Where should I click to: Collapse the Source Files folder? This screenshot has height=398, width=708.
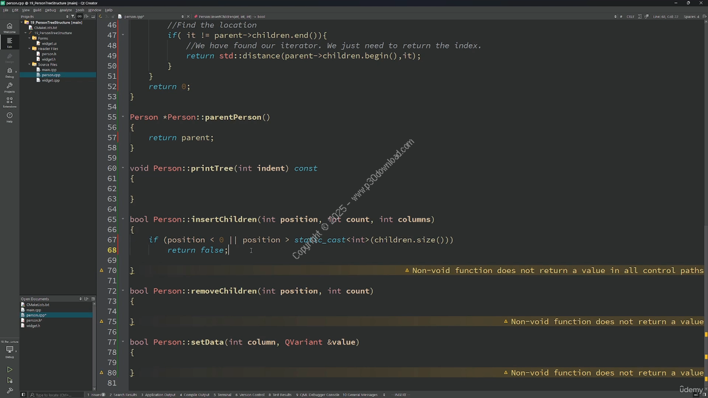click(30, 65)
